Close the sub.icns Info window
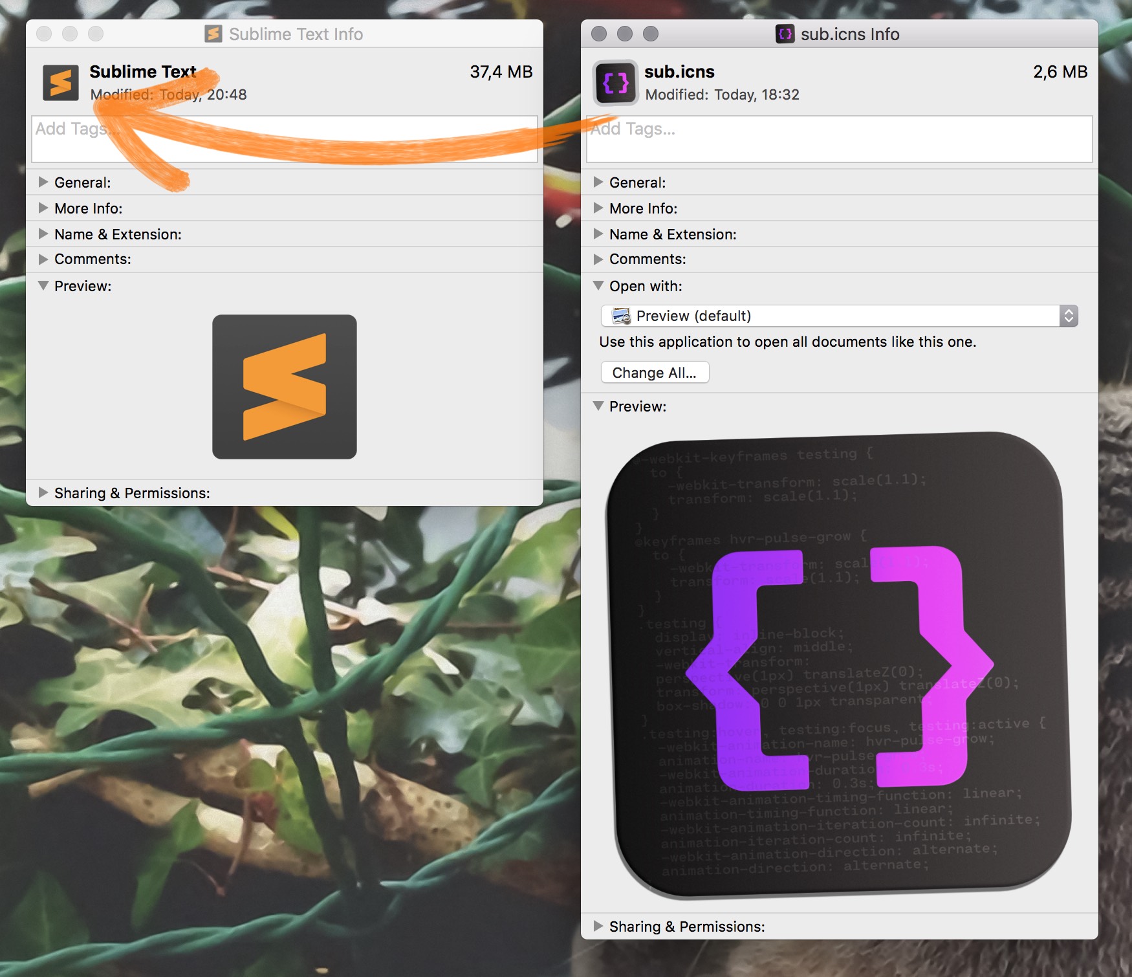This screenshot has width=1132, height=977. click(x=599, y=34)
